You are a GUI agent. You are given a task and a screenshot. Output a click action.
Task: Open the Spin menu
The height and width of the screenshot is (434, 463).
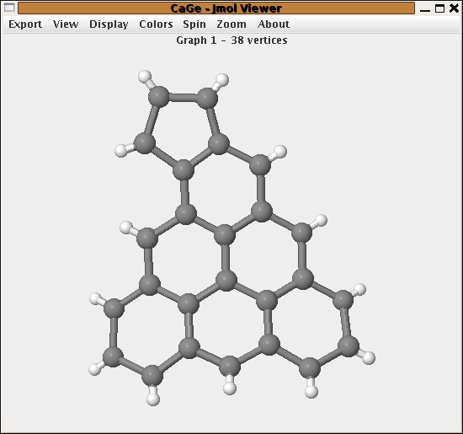[194, 24]
